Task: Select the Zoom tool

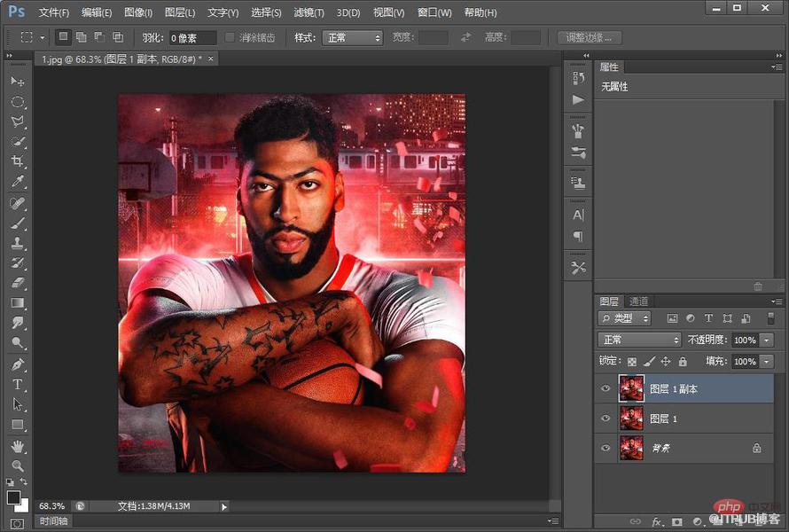Action: coord(18,465)
